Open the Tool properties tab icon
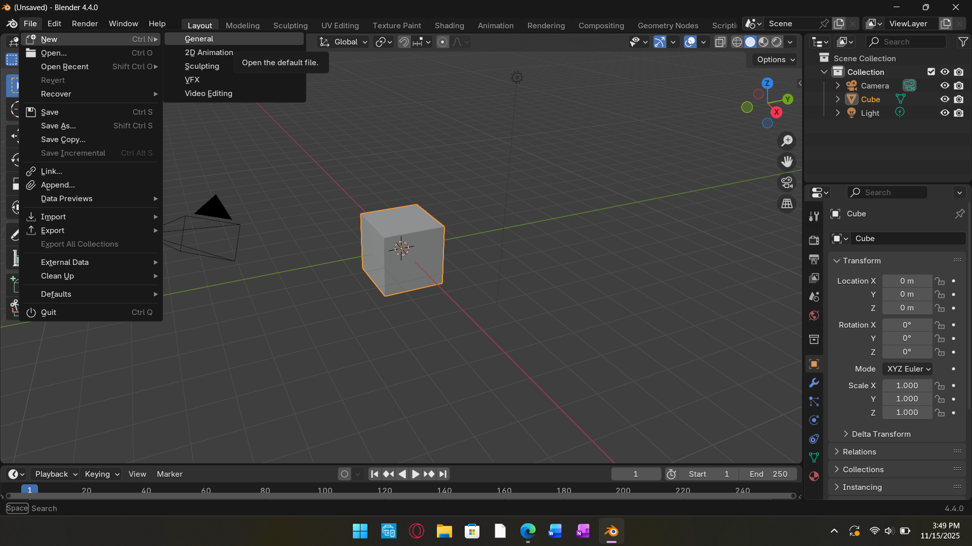Image resolution: width=972 pixels, height=546 pixels. pyautogui.click(x=814, y=216)
